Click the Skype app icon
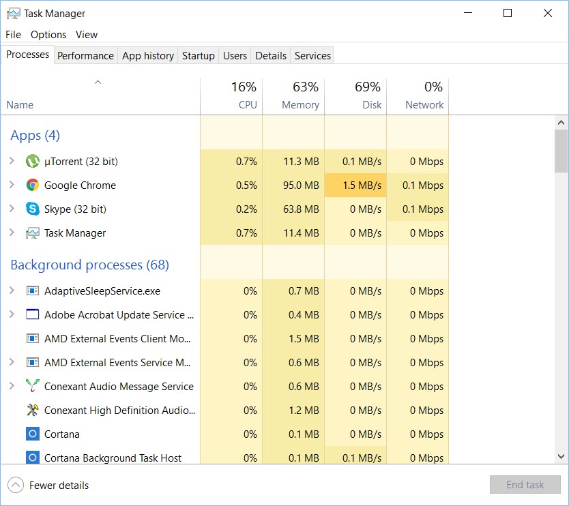This screenshot has width=569, height=506. tap(32, 209)
